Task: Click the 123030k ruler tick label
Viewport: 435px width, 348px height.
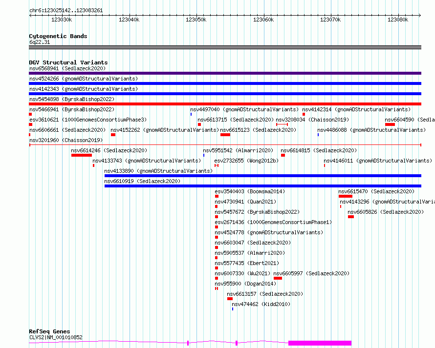Action: [62, 20]
